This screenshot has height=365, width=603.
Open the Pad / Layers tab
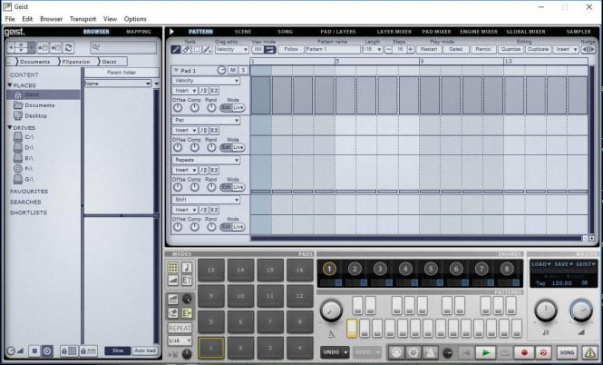coord(338,32)
